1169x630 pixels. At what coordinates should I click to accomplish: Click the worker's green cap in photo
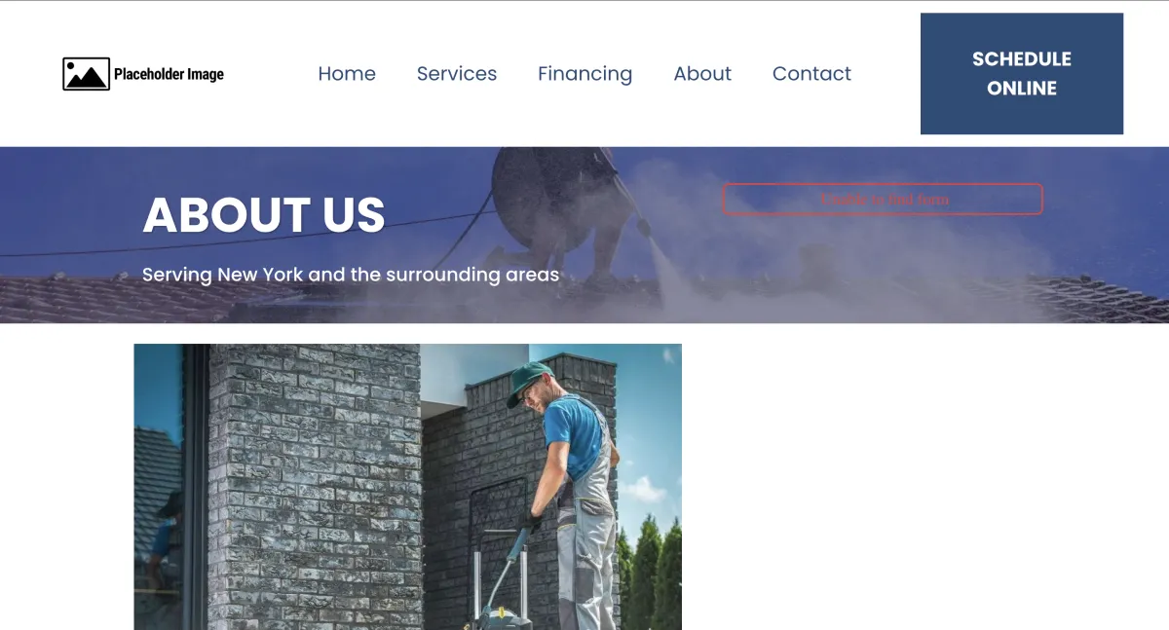(x=529, y=382)
